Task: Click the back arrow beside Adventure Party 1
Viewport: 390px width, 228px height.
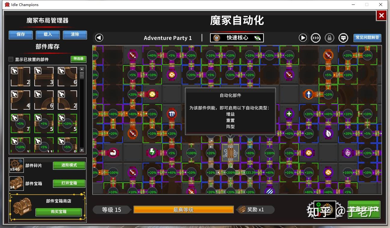Action: coord(99,38)
